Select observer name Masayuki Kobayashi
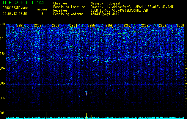 107,3
